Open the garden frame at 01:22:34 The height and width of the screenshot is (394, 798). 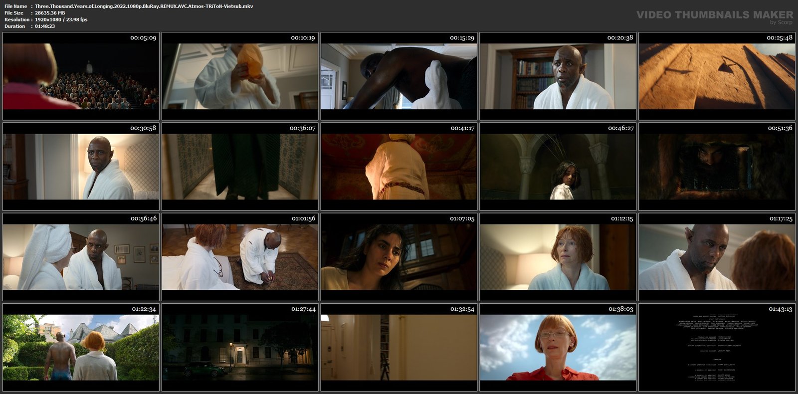point(81,348)
